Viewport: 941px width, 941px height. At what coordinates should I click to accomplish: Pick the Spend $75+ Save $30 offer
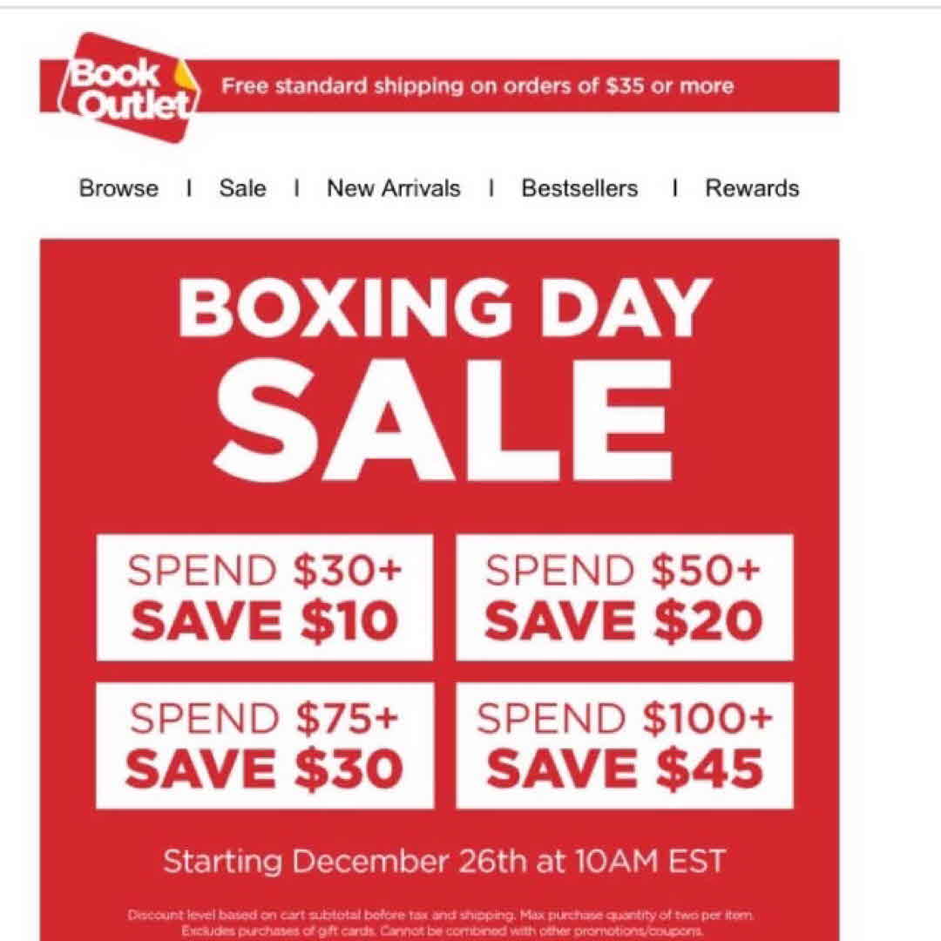(265, 745)
